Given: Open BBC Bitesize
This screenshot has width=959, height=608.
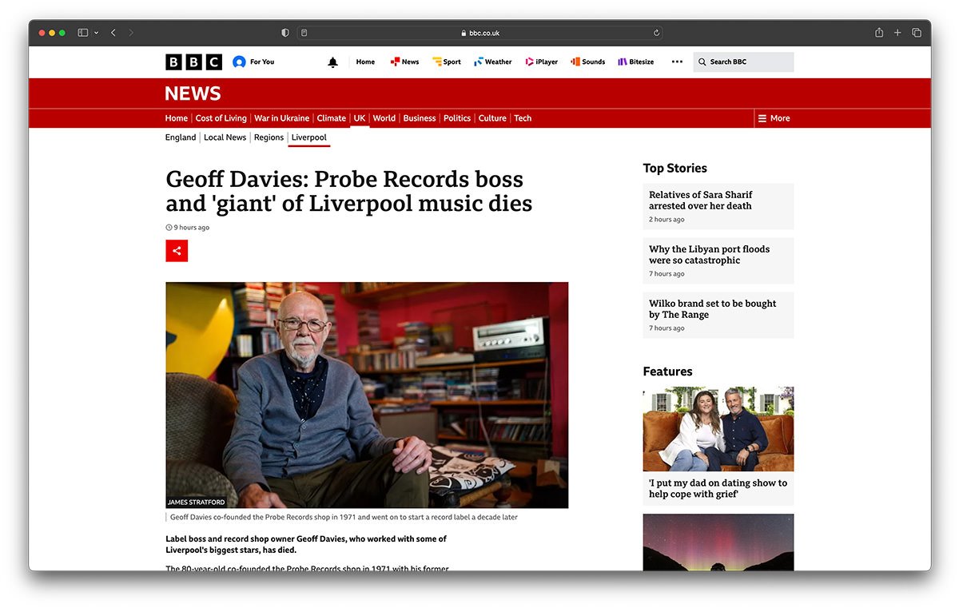Looking at the screenshot, I should pos(635,62).
